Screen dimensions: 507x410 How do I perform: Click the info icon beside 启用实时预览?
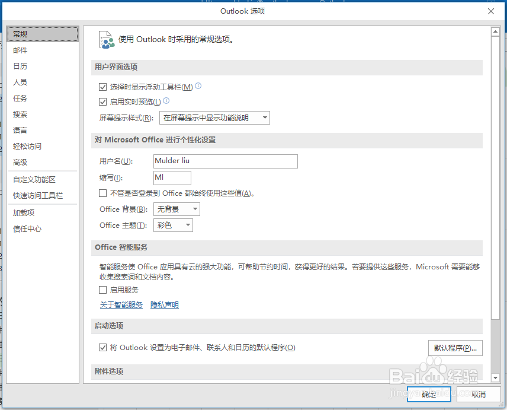(166, 101)
